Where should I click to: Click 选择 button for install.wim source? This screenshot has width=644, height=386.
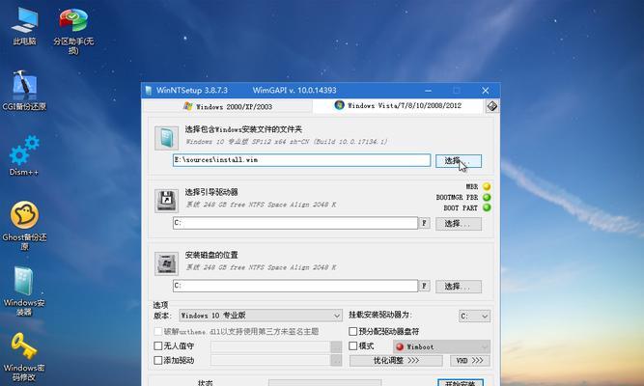pyautogui.click(x=459, y=161)
